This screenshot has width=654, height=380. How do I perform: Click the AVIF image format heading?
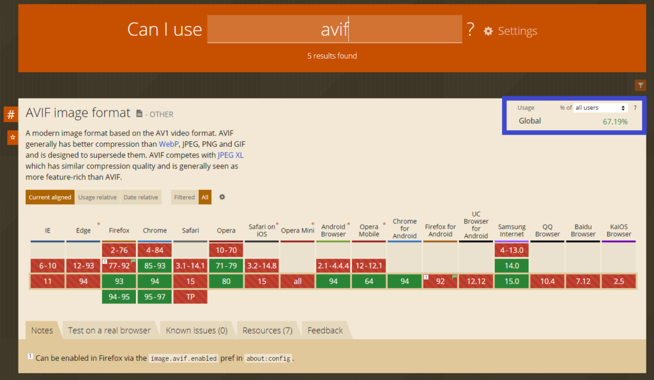tap(78, 112)
